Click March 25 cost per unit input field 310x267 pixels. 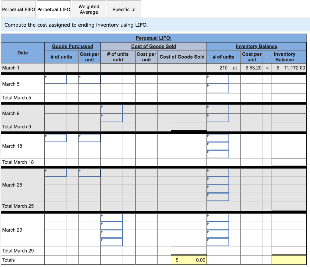click(89, 172)
